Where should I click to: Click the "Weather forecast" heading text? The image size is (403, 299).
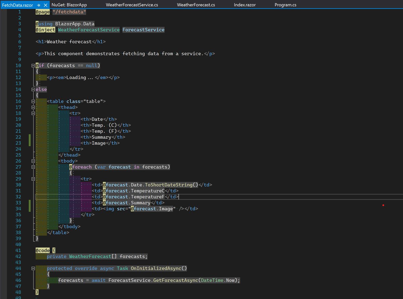pos(69,42)
